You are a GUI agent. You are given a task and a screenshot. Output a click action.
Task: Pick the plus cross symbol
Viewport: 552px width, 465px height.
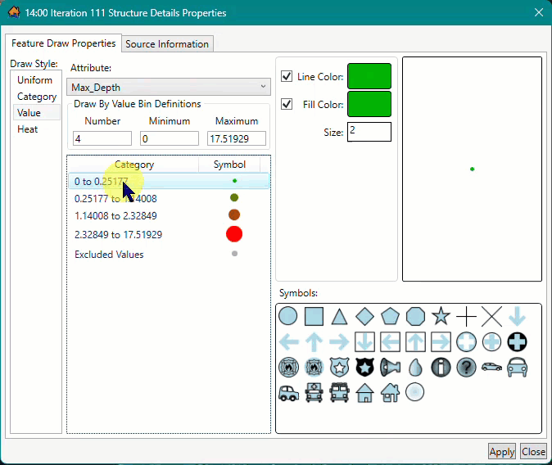point(466,317)
